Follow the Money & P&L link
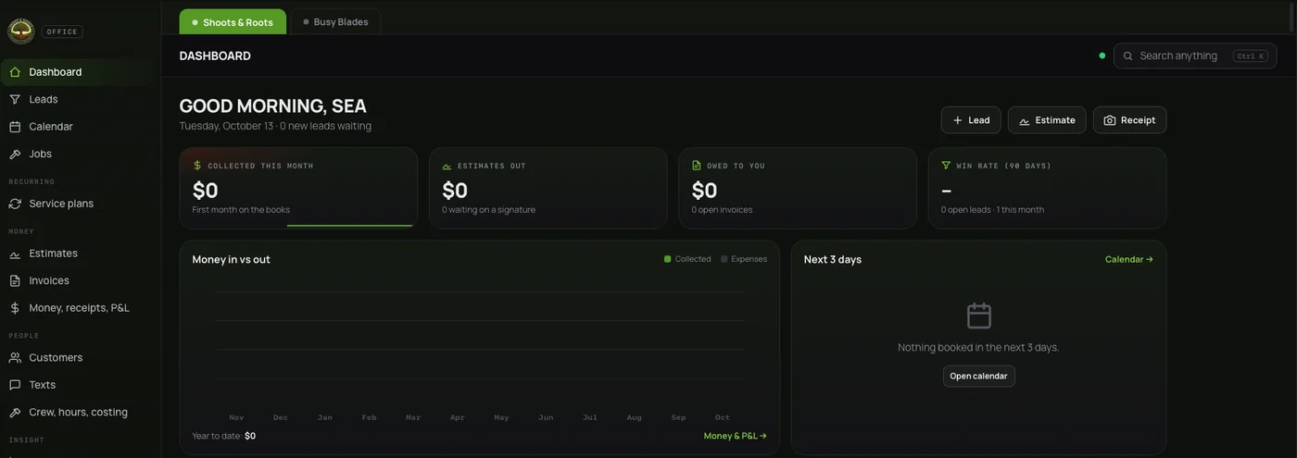The image size is (1297, 458). [736, 436]
